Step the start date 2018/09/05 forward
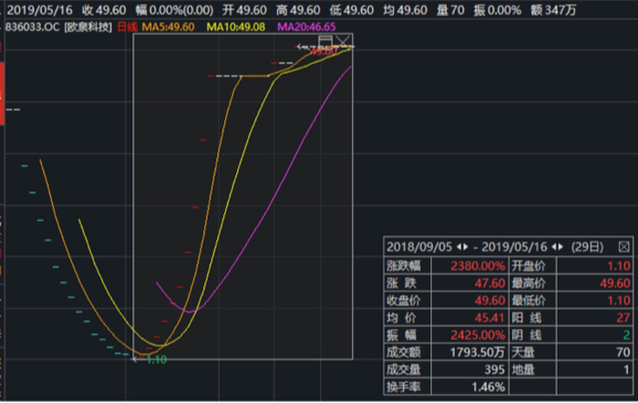Image resolution: width=638 pixels, height=403 pixels. pos(465,247)
